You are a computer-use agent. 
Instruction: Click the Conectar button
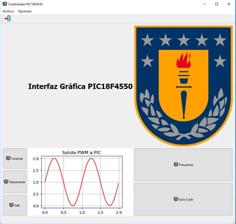pos(15,158)
